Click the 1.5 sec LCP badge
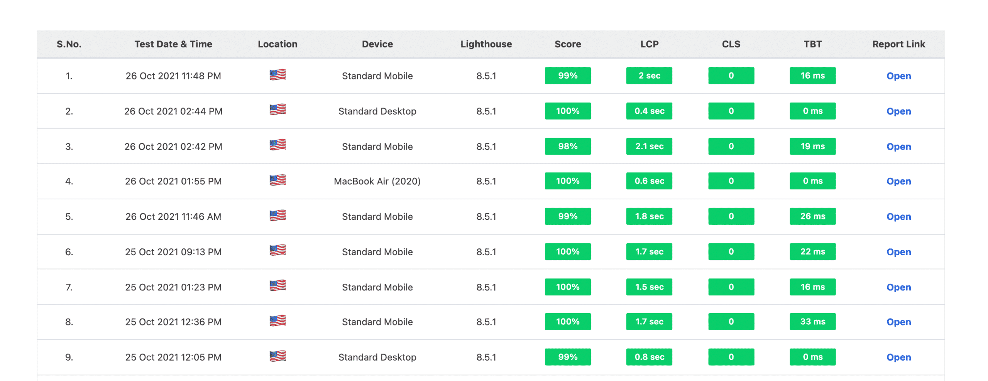This screenshot has width=988, height=381. tap(649, 287)
